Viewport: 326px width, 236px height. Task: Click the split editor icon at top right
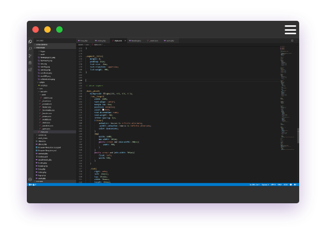[x=292, y=41]
